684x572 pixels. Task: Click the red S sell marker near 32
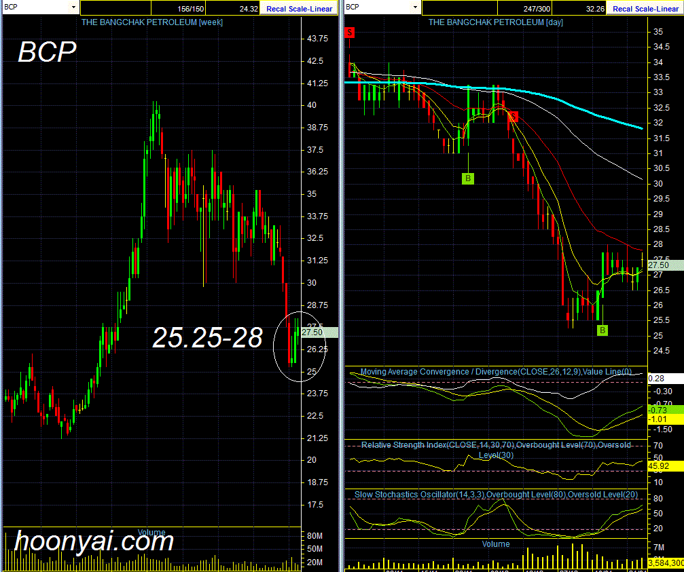514,116
